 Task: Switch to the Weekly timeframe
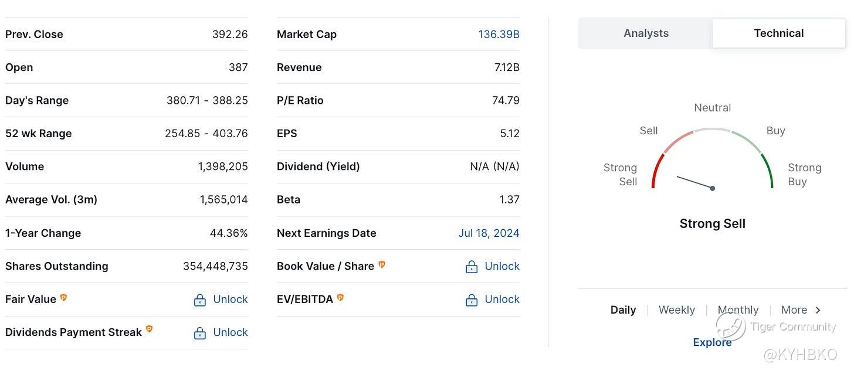click(676, 310)
